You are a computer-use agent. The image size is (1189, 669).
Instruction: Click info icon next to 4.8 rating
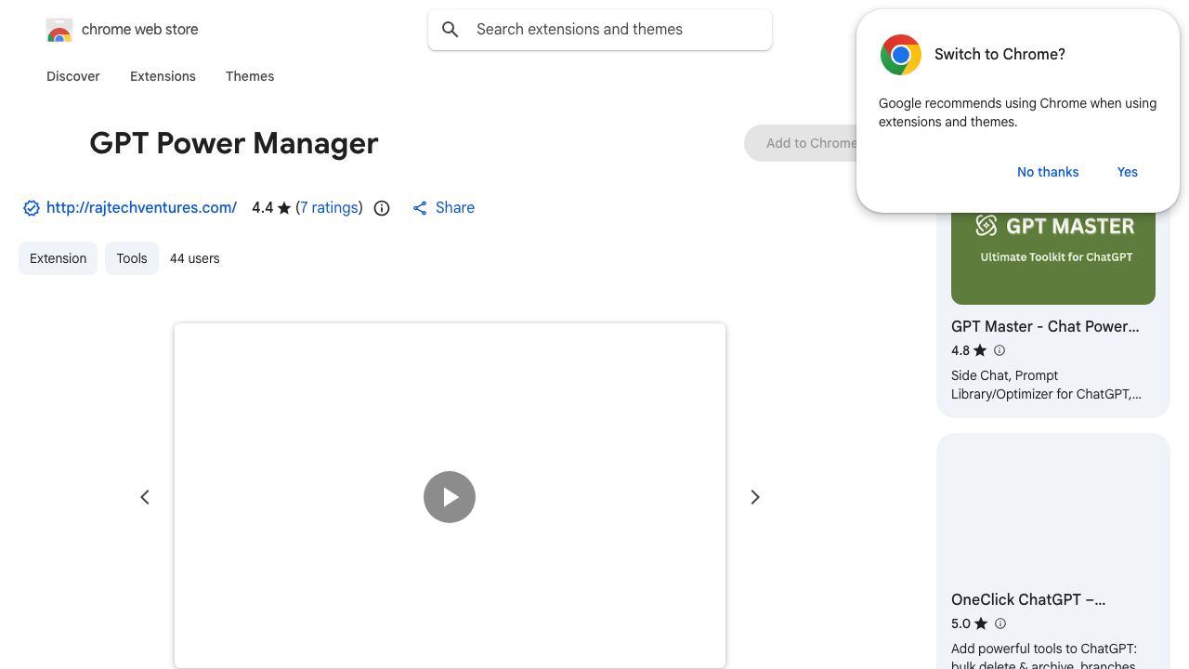tap(1000, 350)
